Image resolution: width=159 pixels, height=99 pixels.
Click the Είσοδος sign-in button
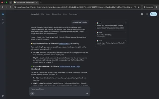coord(153,14)
